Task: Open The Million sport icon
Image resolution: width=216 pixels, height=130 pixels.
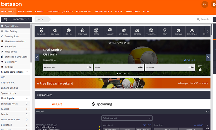Action: [x=41, y=31]
